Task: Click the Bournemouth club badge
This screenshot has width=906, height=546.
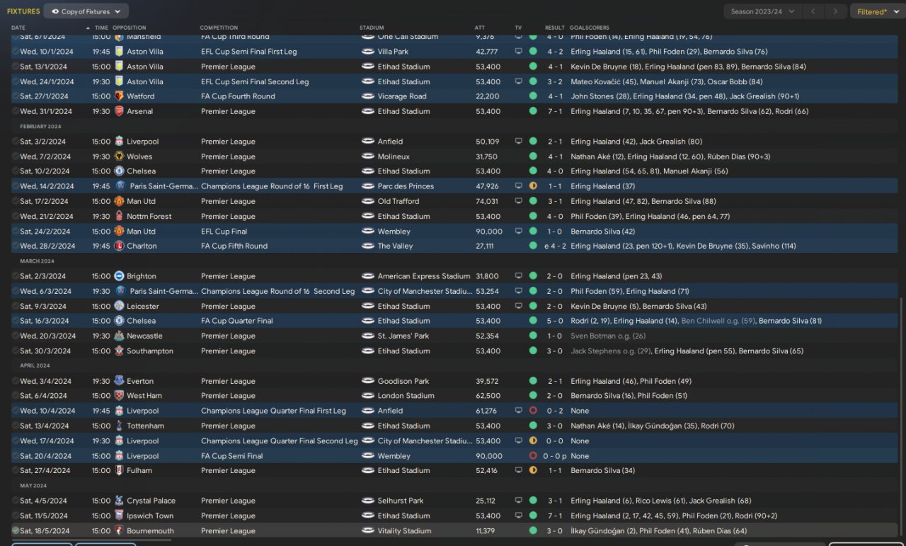Action: 118,530
